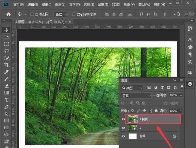Viewport: 196px width, 148px height.
Task: Select the Crop tool
Action: [x=6, y=65]
